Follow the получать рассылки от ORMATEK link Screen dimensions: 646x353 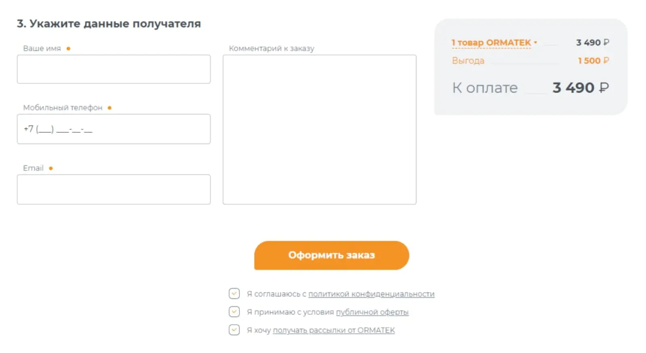(x=334, y=330)
